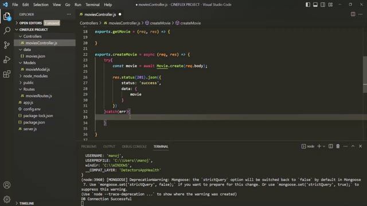
Task: Place cursor on line 33 in editor
Action: (231, 117)
